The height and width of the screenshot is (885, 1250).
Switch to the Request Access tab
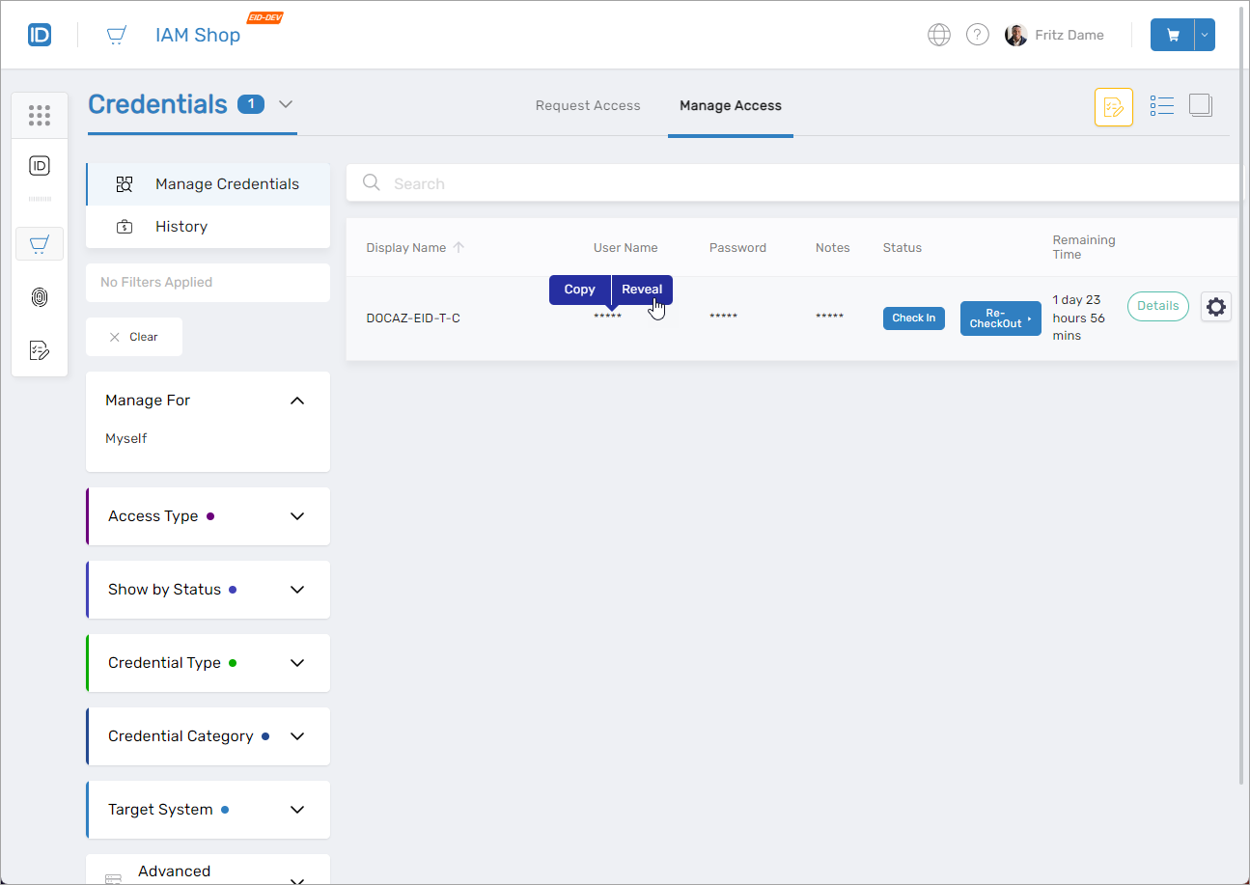pos(588,106)
